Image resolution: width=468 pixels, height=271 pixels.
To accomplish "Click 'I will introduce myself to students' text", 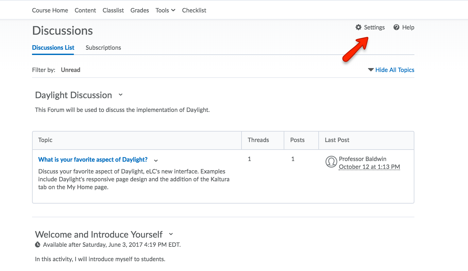I will pyautogui.click(x=100, y=259).
